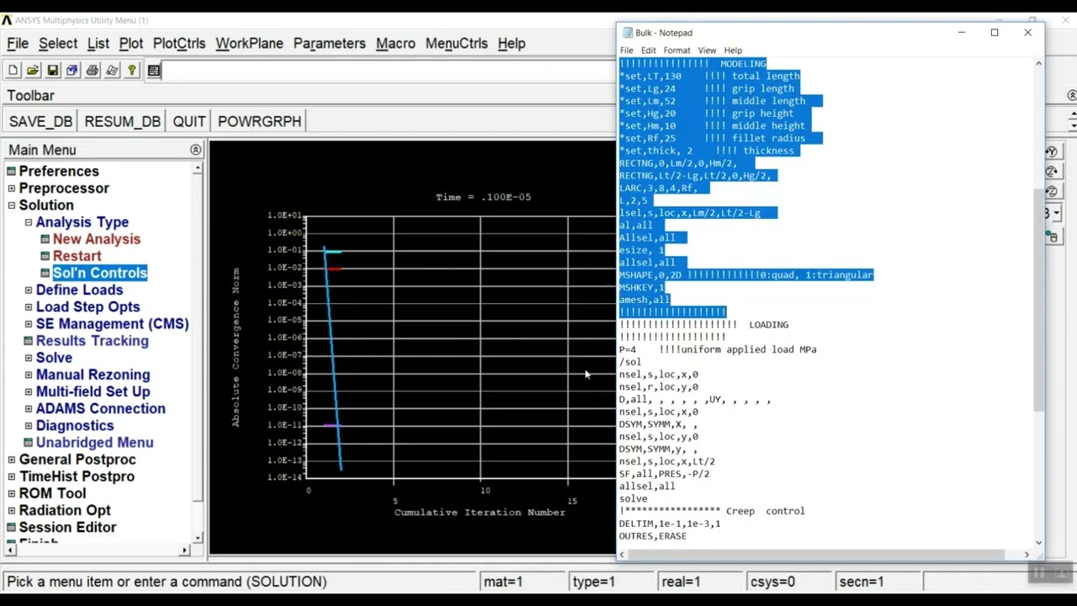Open the List menu
This screenshot has height=606, width=1077.
(98, 44)
